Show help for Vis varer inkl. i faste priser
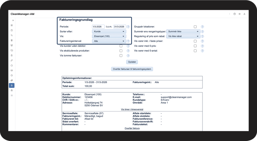This screenshot has height=141, width=257. pyautogui.click(x=203, y=41)
